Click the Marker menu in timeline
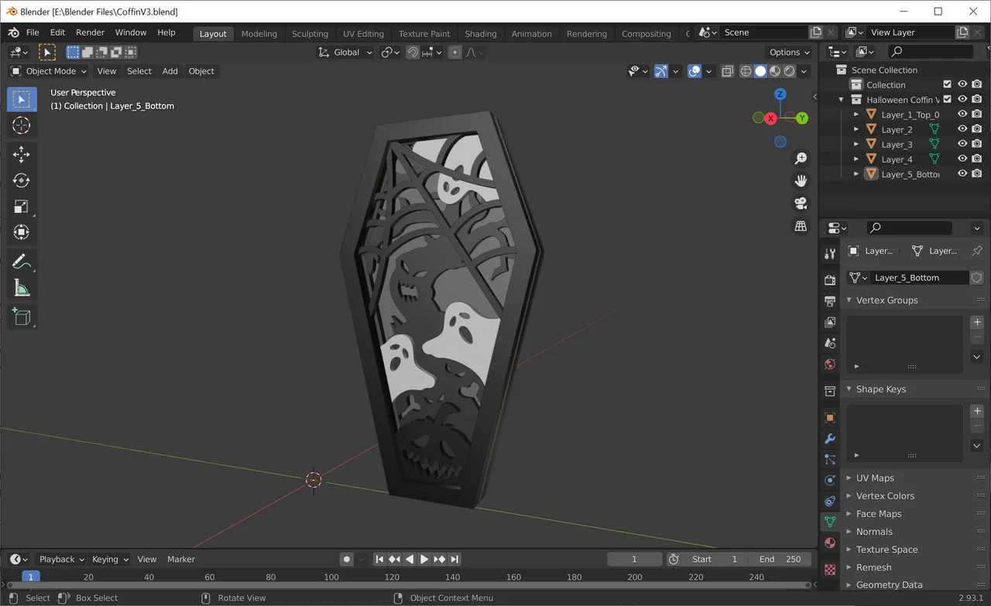Screen dimensions: 991x606 181,559
